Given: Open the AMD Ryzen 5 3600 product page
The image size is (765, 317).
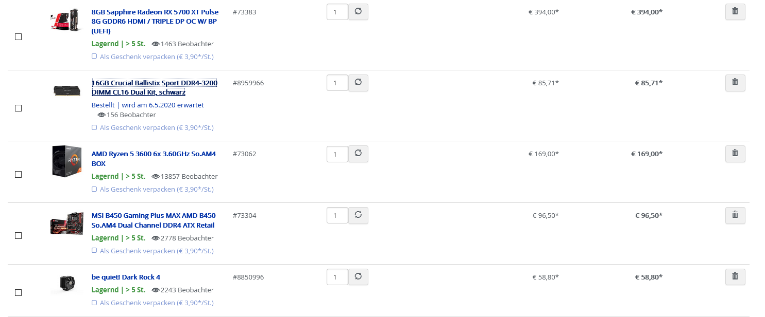Looking at the screenshot, I should [x=154, y=159].
